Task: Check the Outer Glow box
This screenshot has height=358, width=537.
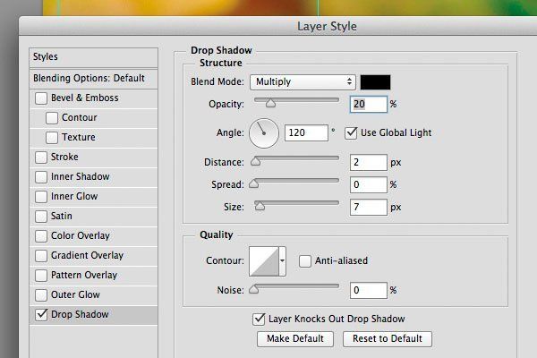Action: pyautogui.click(x=41, y=295)
